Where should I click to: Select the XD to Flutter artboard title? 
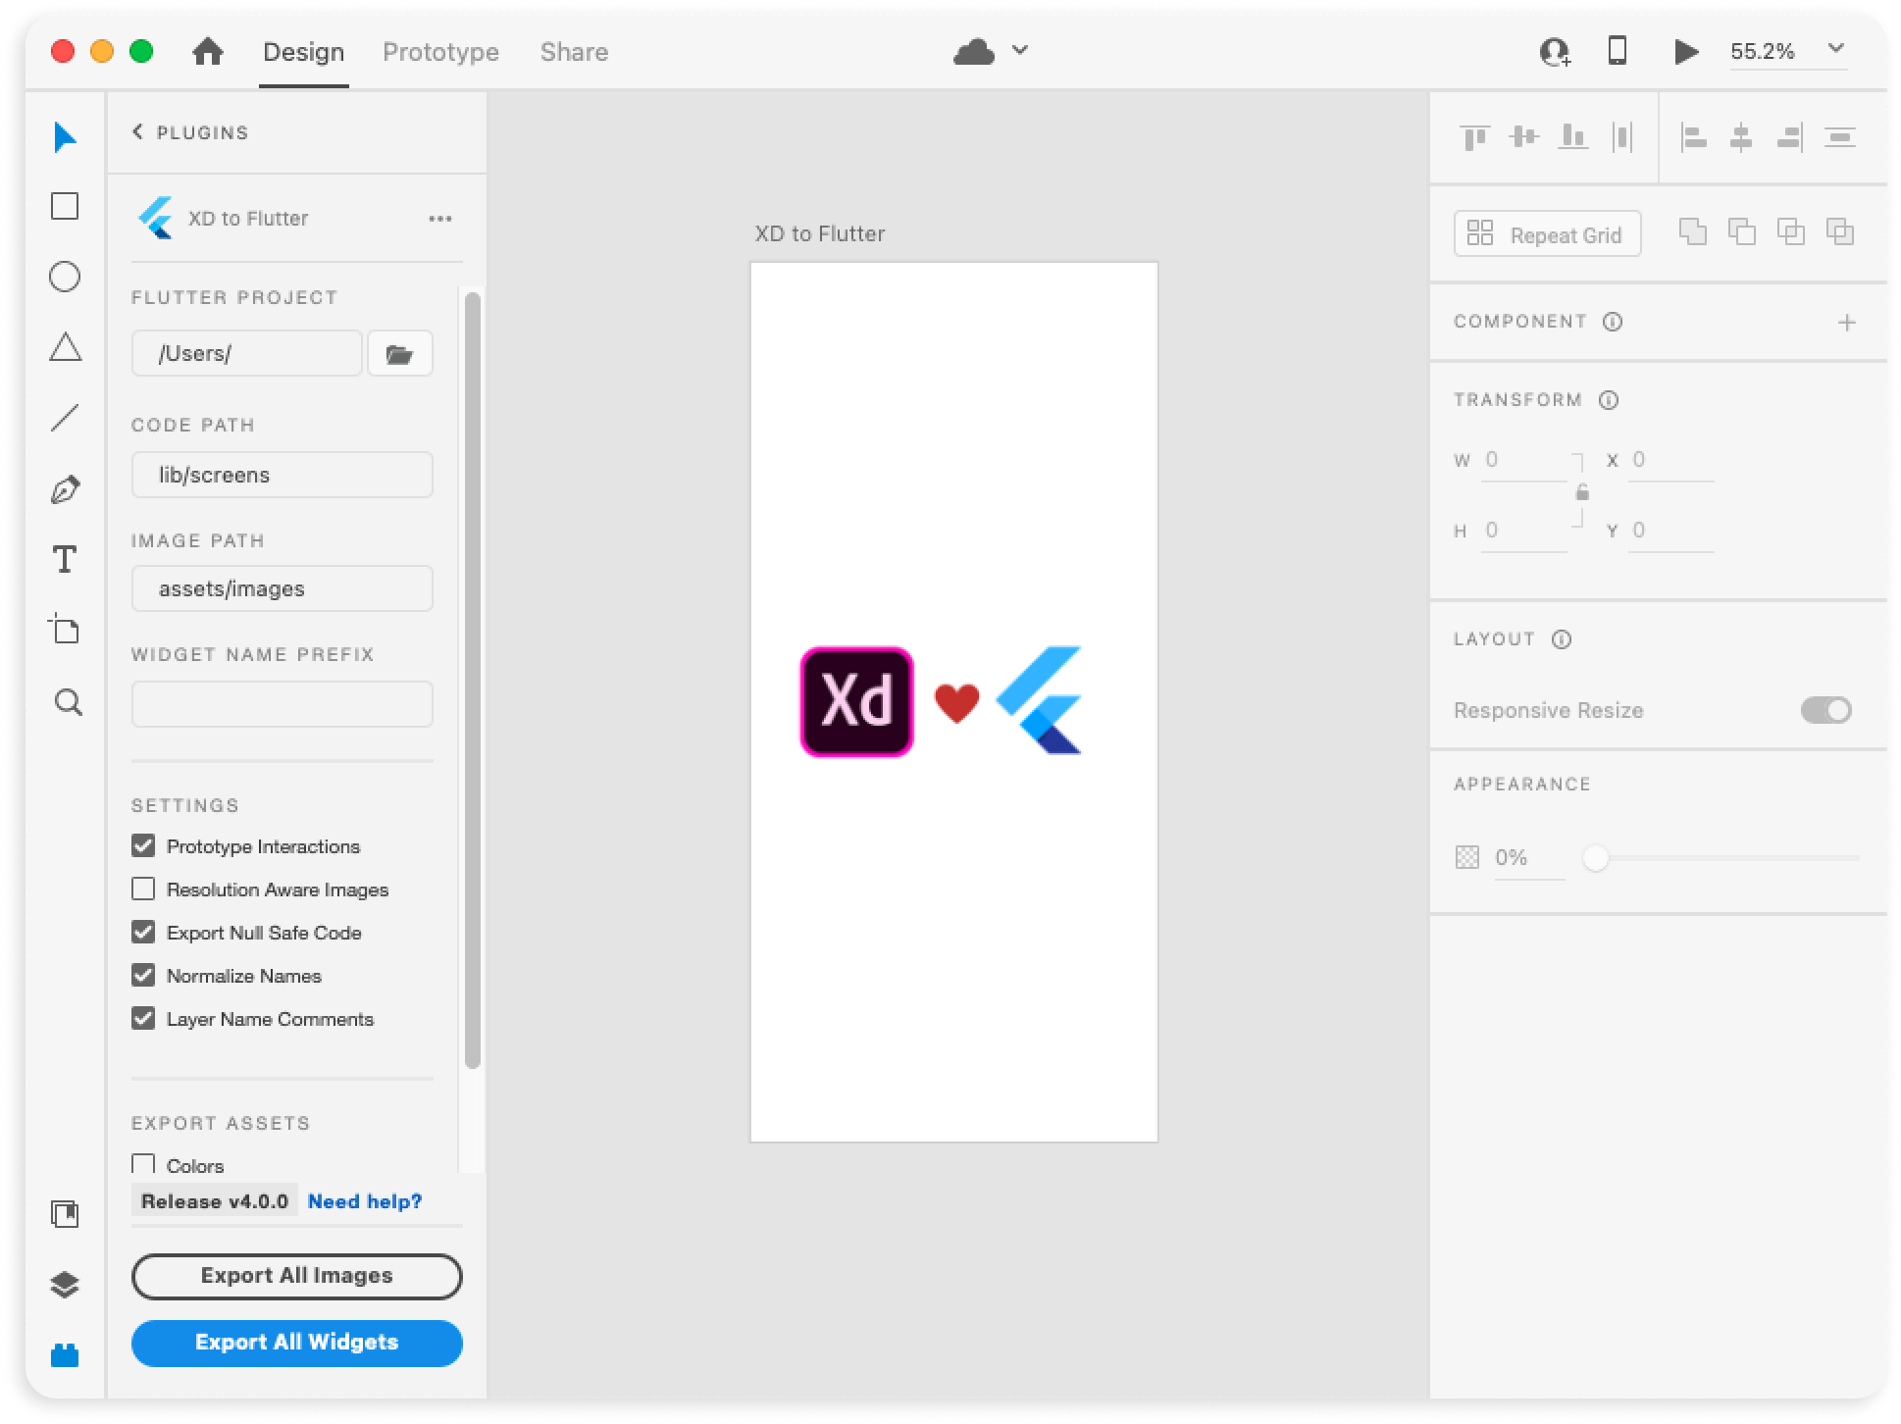point(819,233)
